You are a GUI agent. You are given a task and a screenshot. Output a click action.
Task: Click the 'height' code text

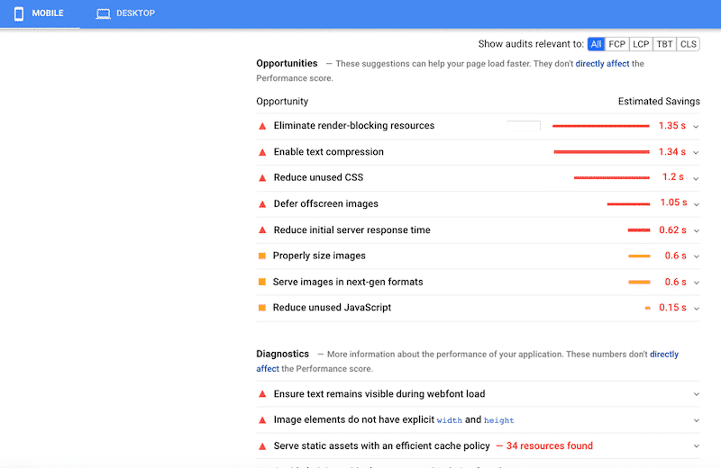click(499, 420)
